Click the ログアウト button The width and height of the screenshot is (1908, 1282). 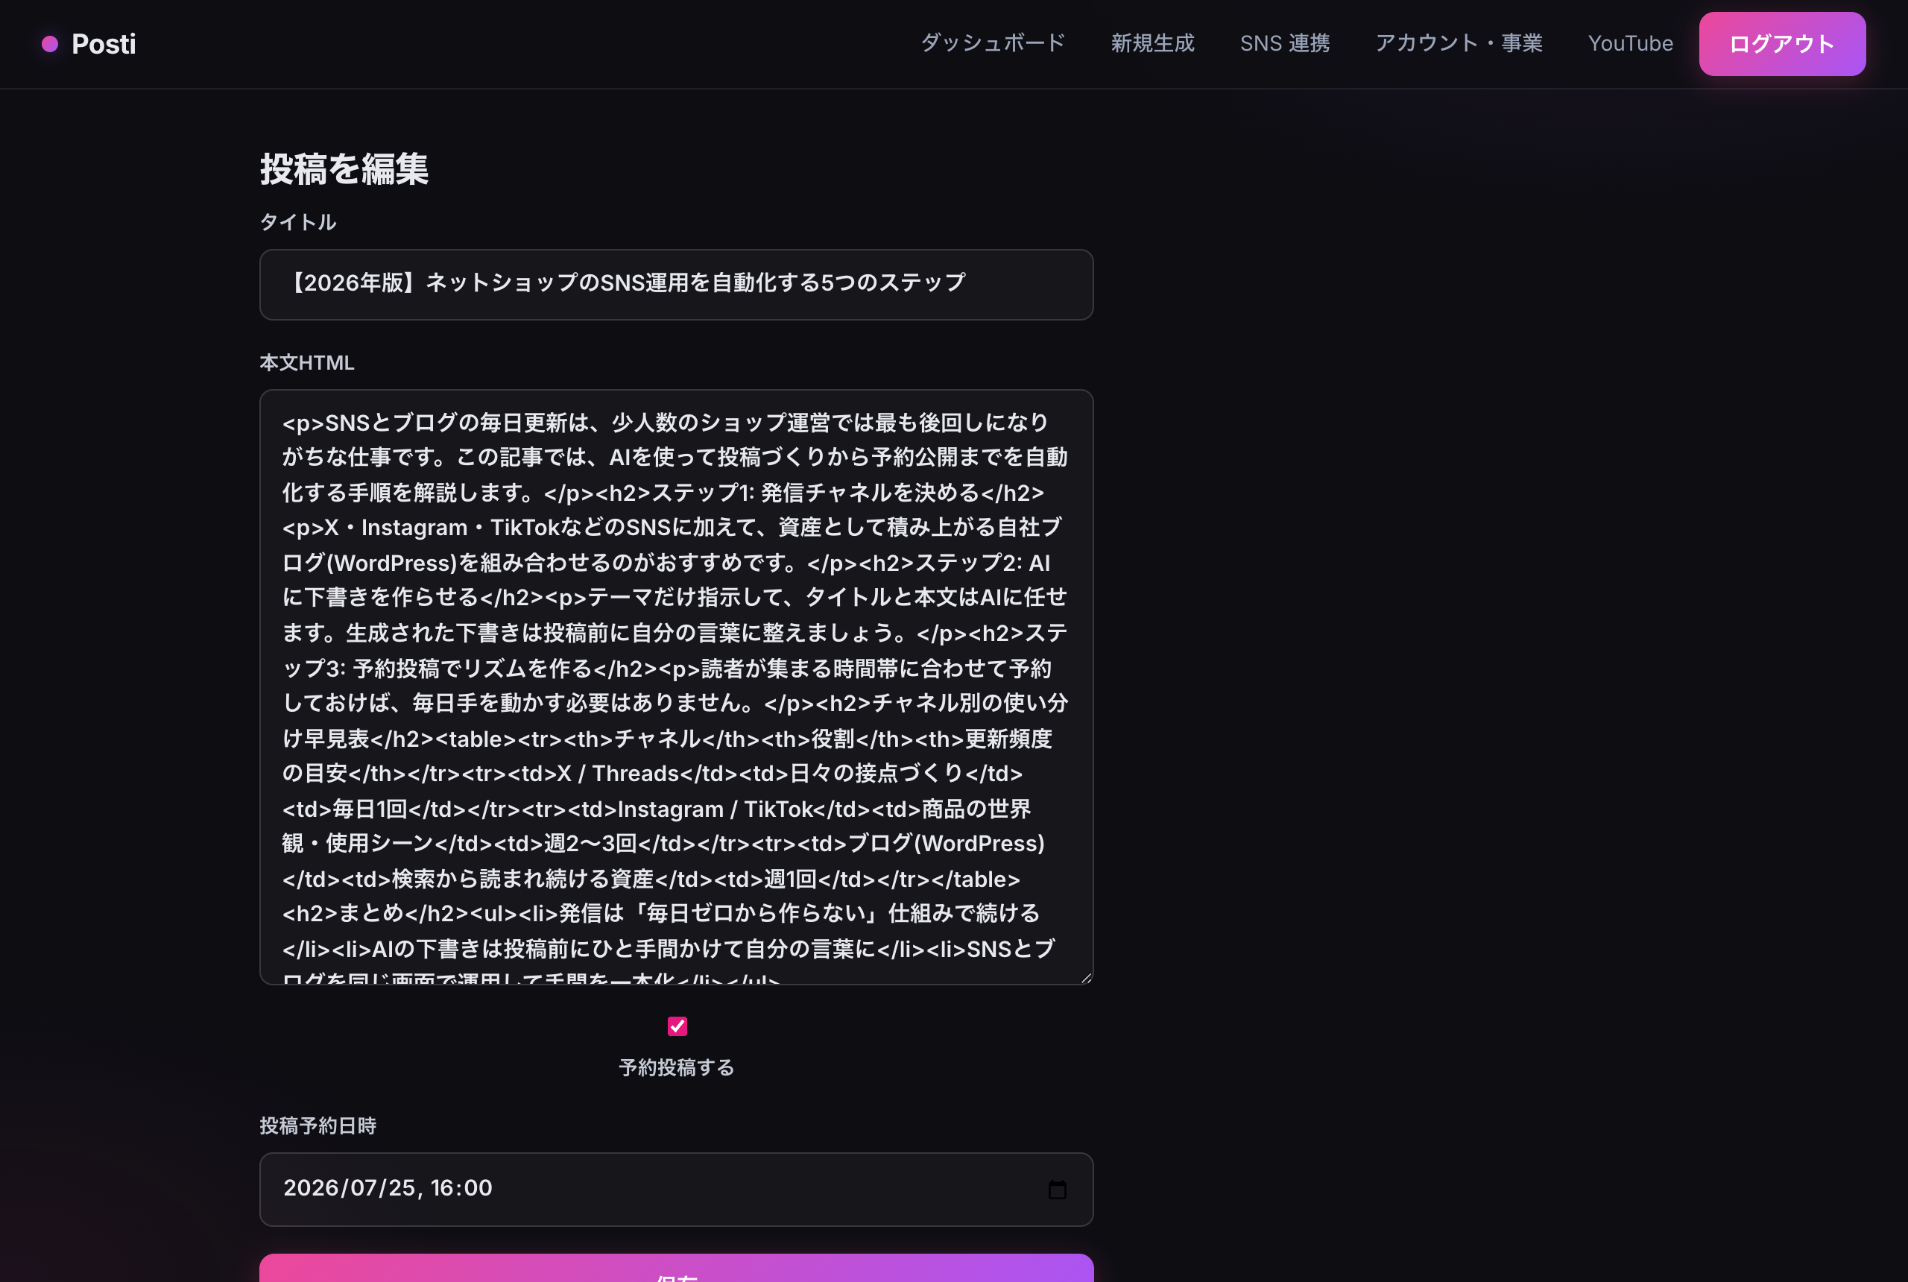click(1782, 44)
